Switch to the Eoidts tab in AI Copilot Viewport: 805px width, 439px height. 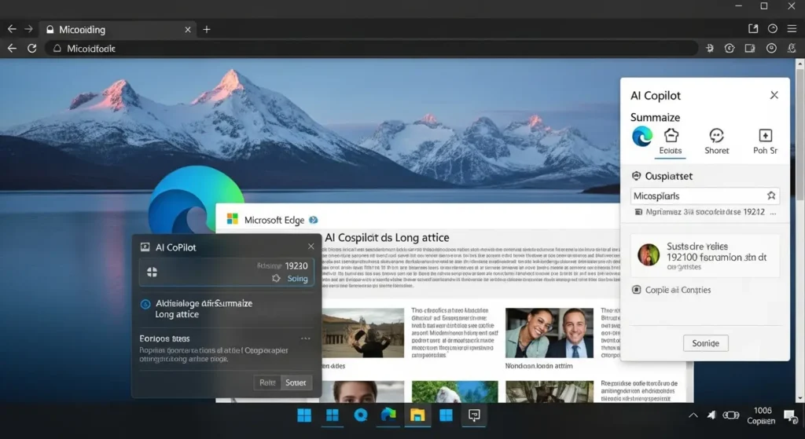pos(671,142)
